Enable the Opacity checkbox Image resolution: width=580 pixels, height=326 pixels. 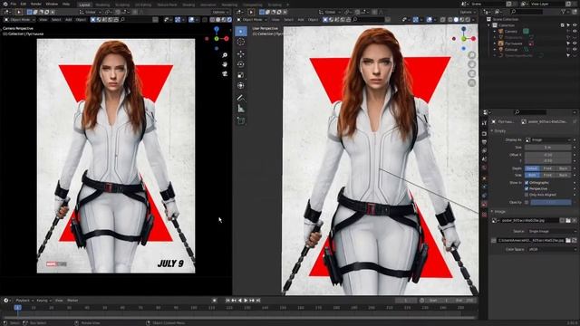(527, 202)
